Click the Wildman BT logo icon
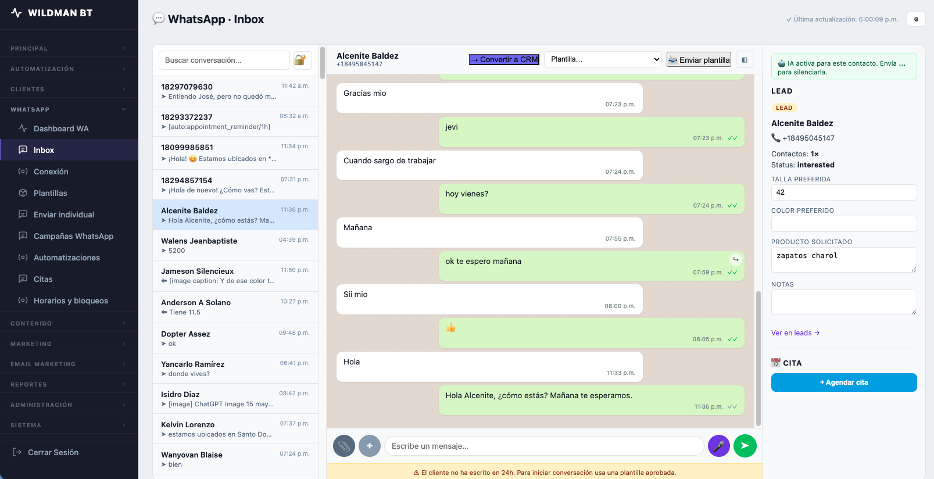 16,13
